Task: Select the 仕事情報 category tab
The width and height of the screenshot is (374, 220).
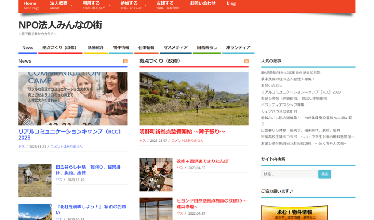Action: [x=146, y=48]
